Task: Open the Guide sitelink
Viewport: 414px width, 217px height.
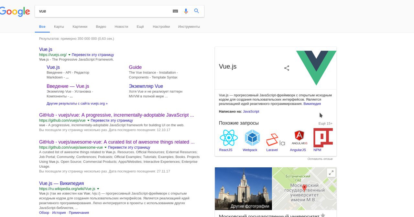Action: click(x=135, y=67)
